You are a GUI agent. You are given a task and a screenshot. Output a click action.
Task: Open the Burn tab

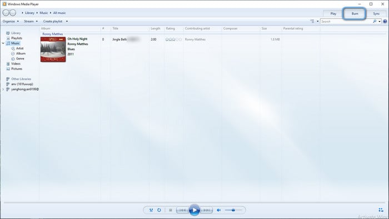click(355, 14)
